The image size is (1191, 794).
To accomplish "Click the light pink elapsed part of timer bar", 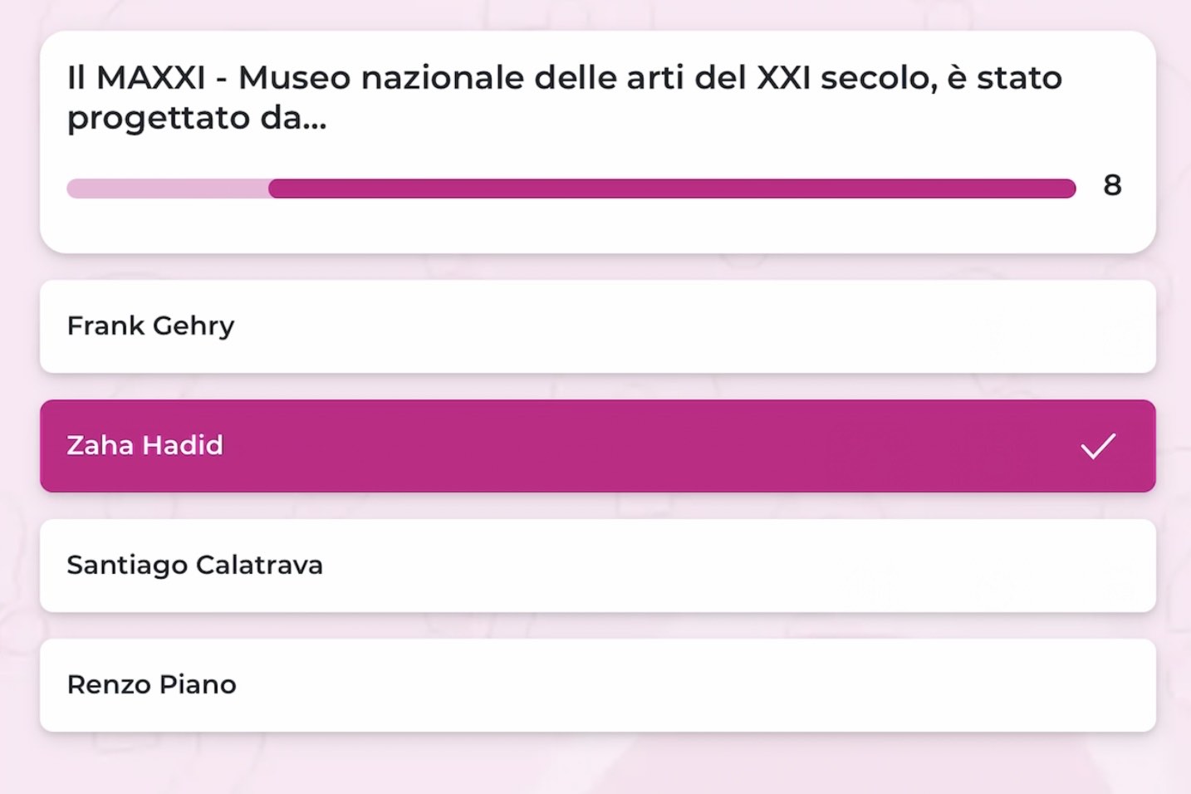I will tap(167, 189).
